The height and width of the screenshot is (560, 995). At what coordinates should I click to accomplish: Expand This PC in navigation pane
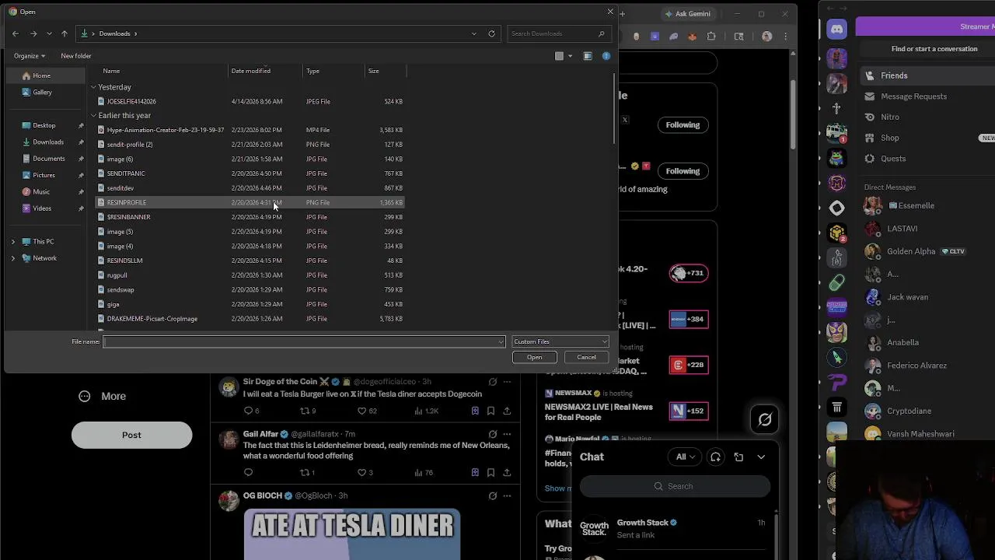pos(12,242)
